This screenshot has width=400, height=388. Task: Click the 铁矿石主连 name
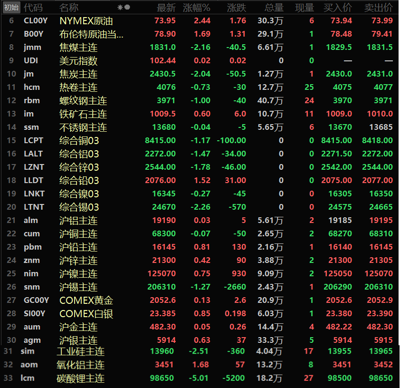[x=83, y=114]
